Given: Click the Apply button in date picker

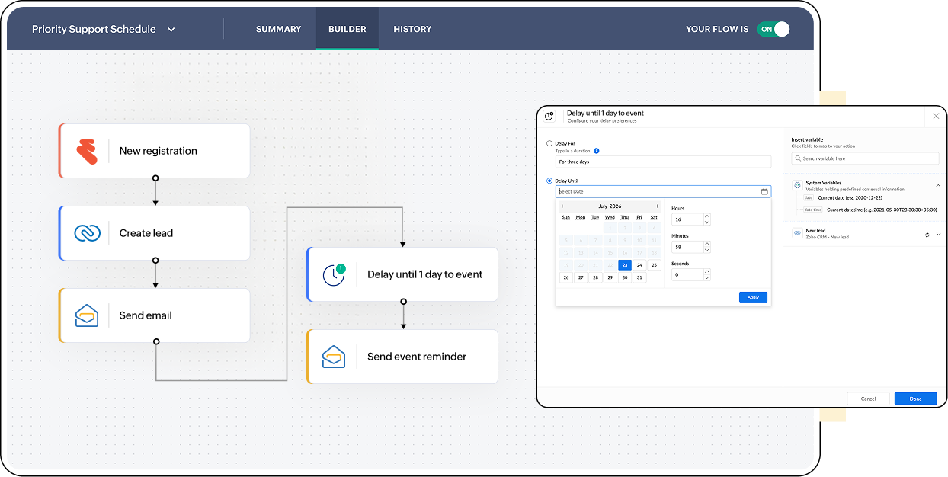Looking at the screenshot, I should [753, 297].
